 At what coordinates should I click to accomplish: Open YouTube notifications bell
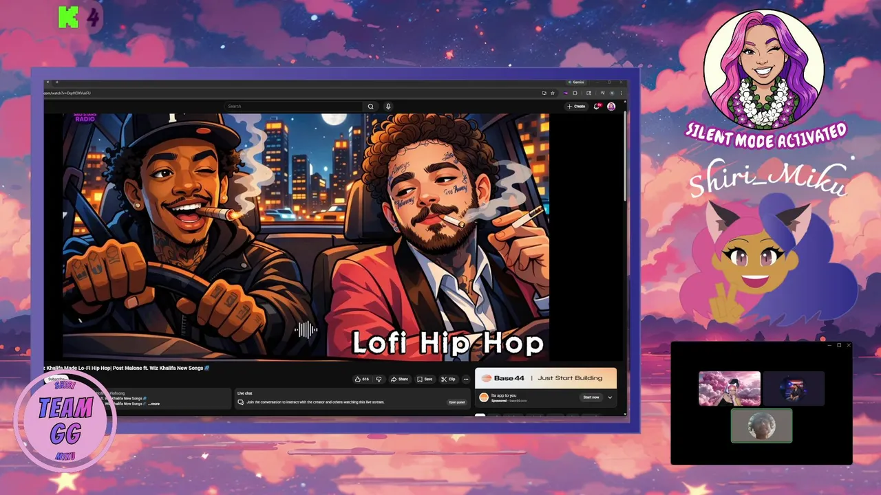(x=597, y=107)
